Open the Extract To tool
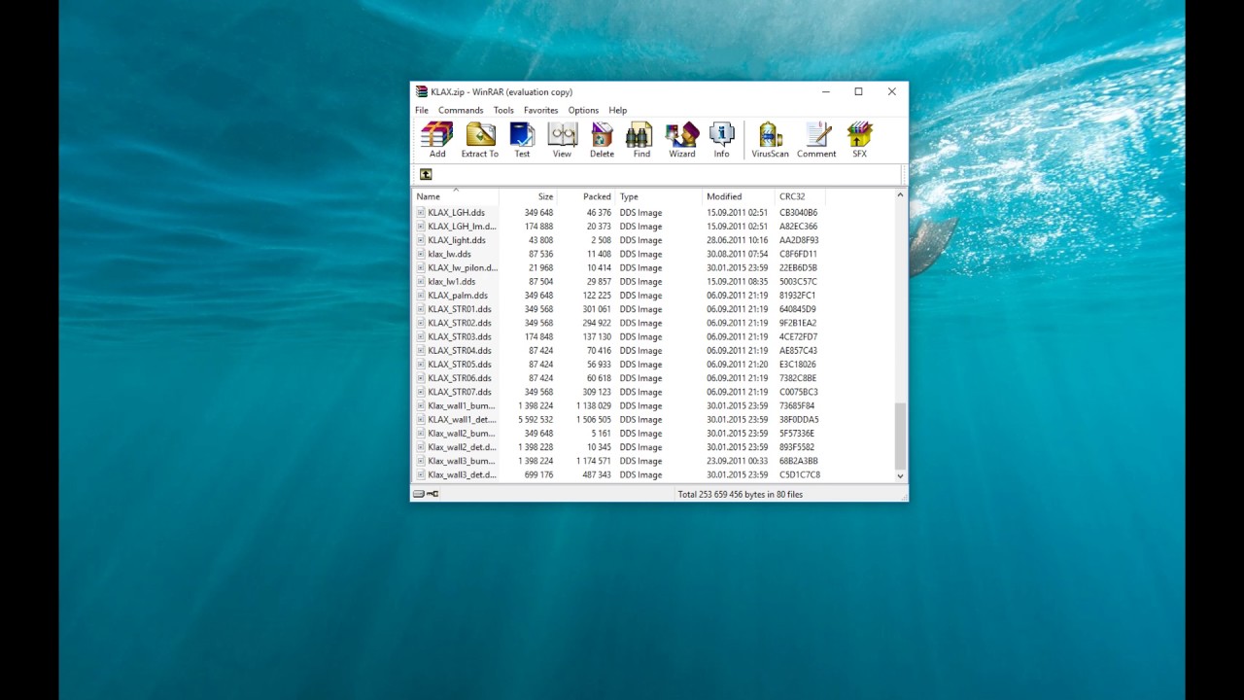Screen dimensions: 1244x700 (480, 139)
